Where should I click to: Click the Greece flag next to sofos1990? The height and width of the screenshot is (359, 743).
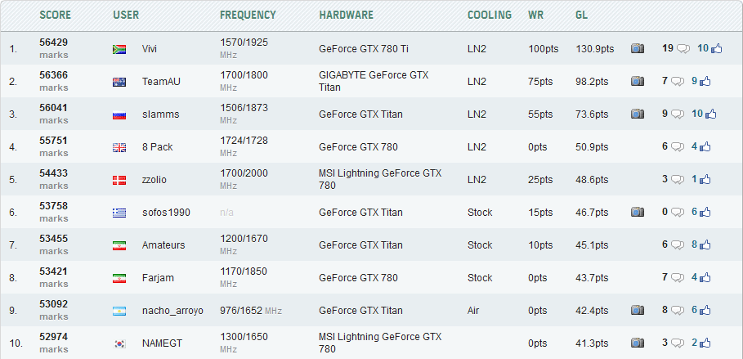119,213
